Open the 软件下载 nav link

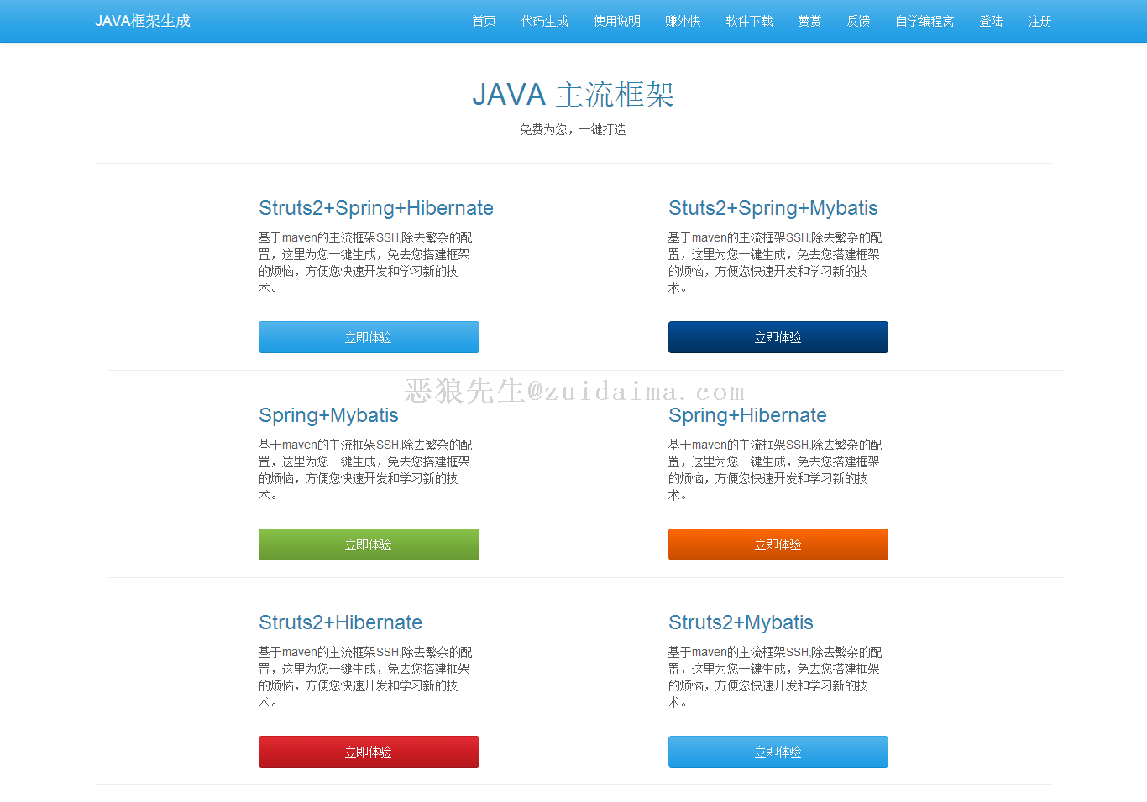(749, 21)
